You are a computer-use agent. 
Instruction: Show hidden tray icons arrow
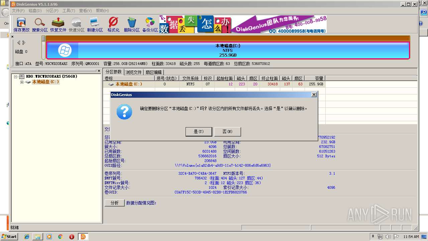pos(373,236)
